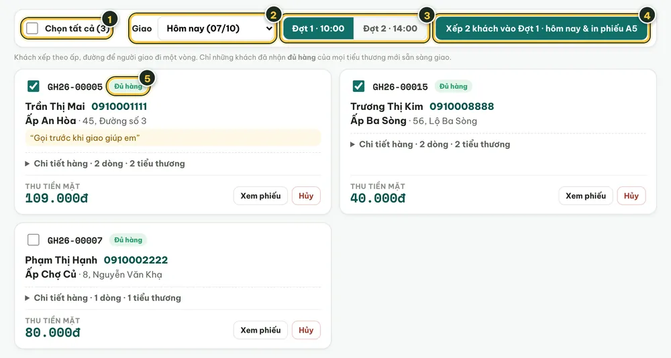Click amount 109.000đ
The image size is (671, 358).
[56, 198]
